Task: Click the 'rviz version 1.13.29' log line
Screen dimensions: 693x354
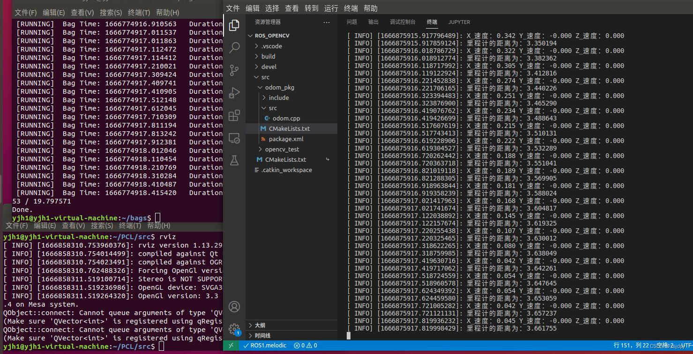Action: click(113, 245)
